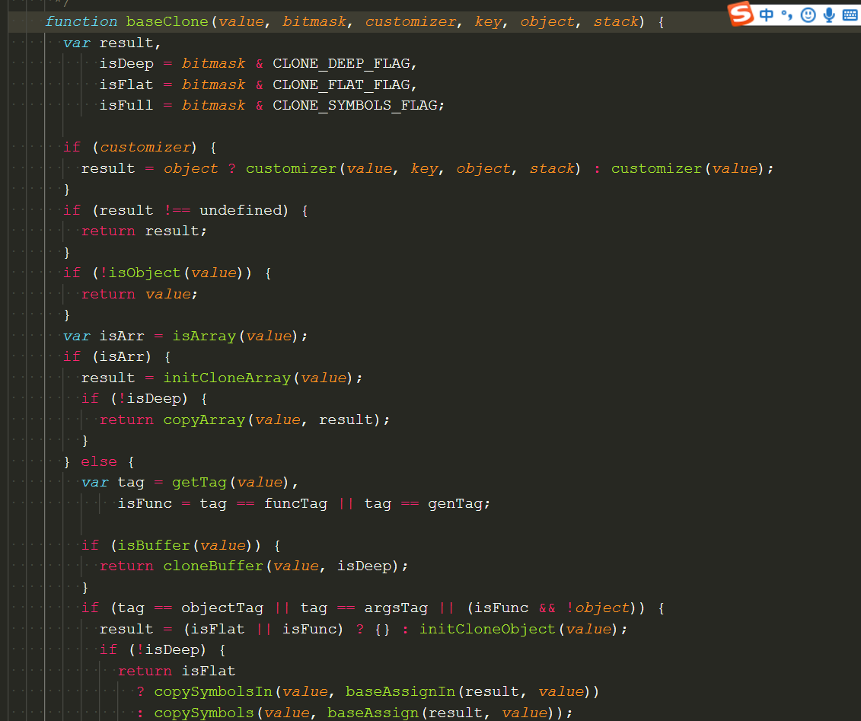
Task: Select the CLONE_SYMBOLS_FLAG constant
Action: (355, 105)
